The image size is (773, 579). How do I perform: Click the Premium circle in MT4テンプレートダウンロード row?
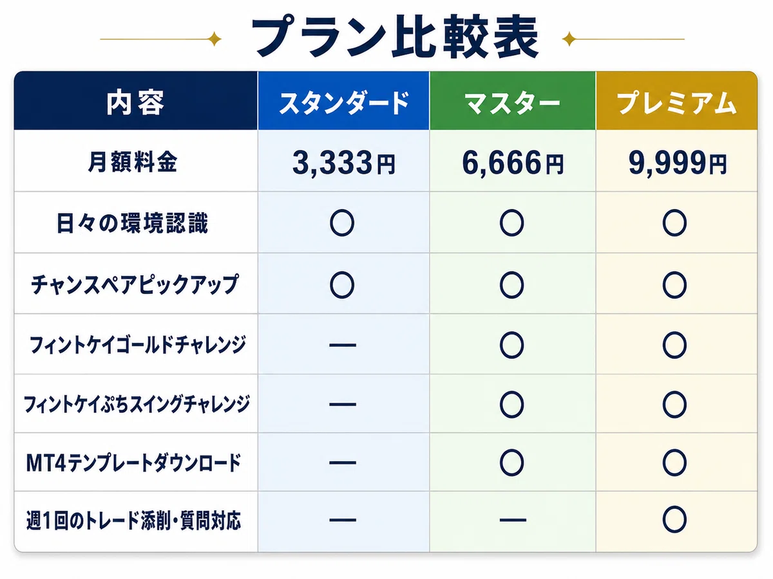(674, 462)
